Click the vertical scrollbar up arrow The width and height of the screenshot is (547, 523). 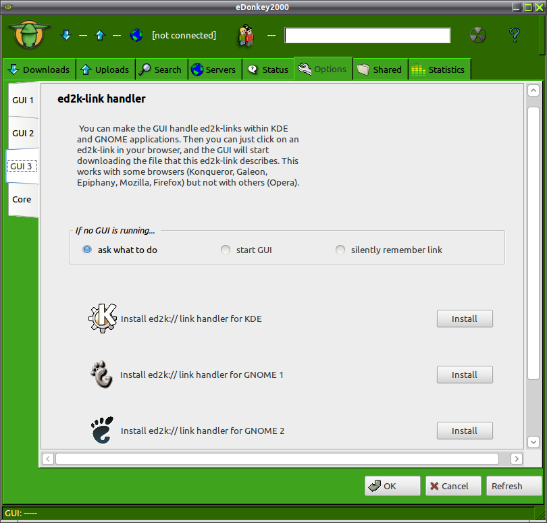[533, 90]
